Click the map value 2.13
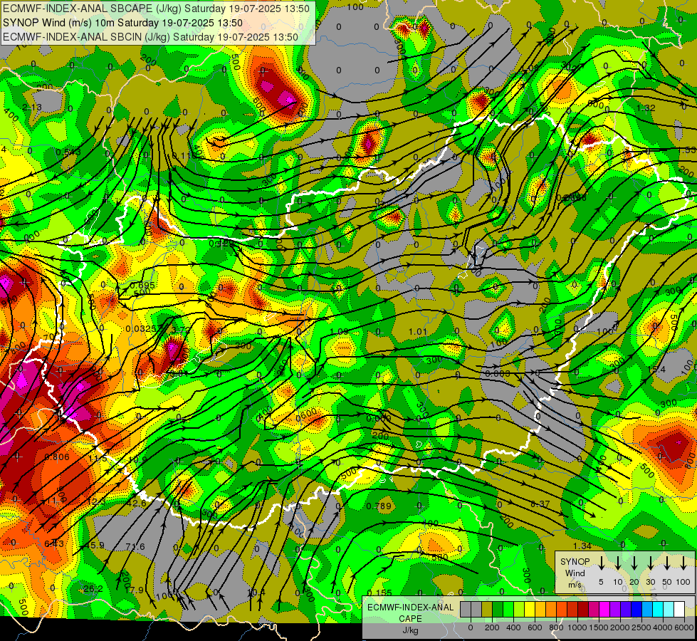Viewport: 697px width, 641px height. click(32, 108)
